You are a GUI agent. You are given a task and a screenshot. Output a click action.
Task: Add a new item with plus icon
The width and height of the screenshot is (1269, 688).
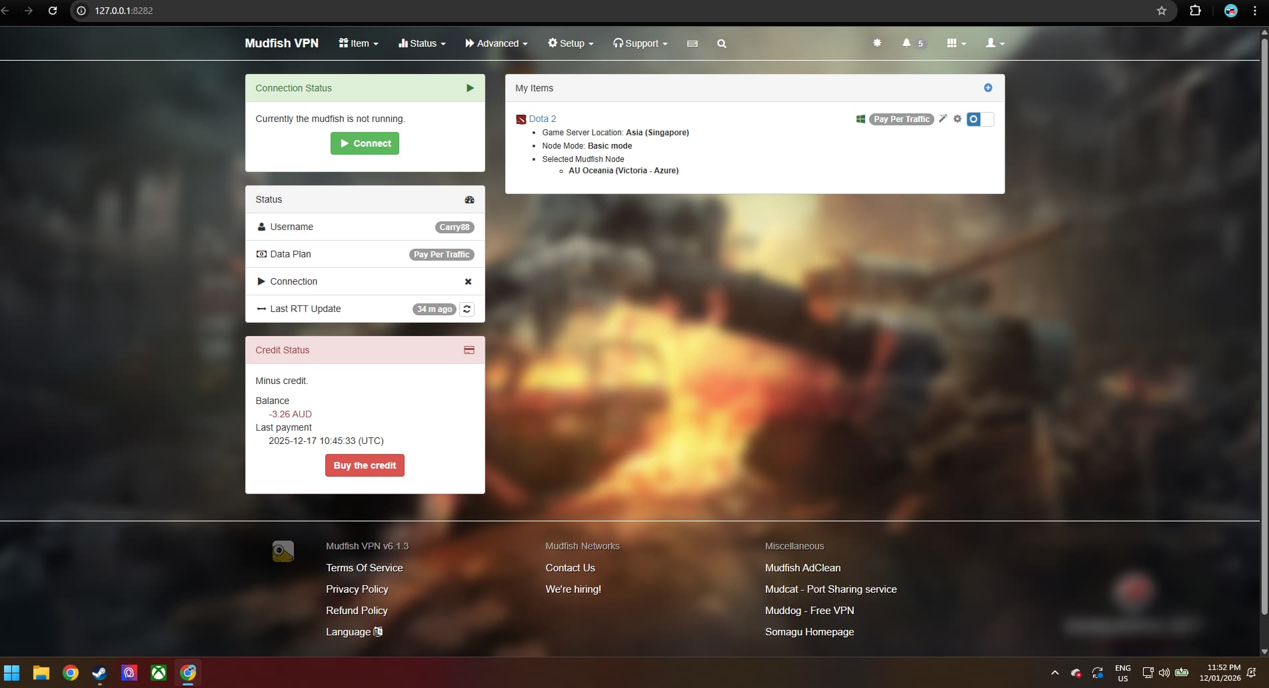point(988,88)
